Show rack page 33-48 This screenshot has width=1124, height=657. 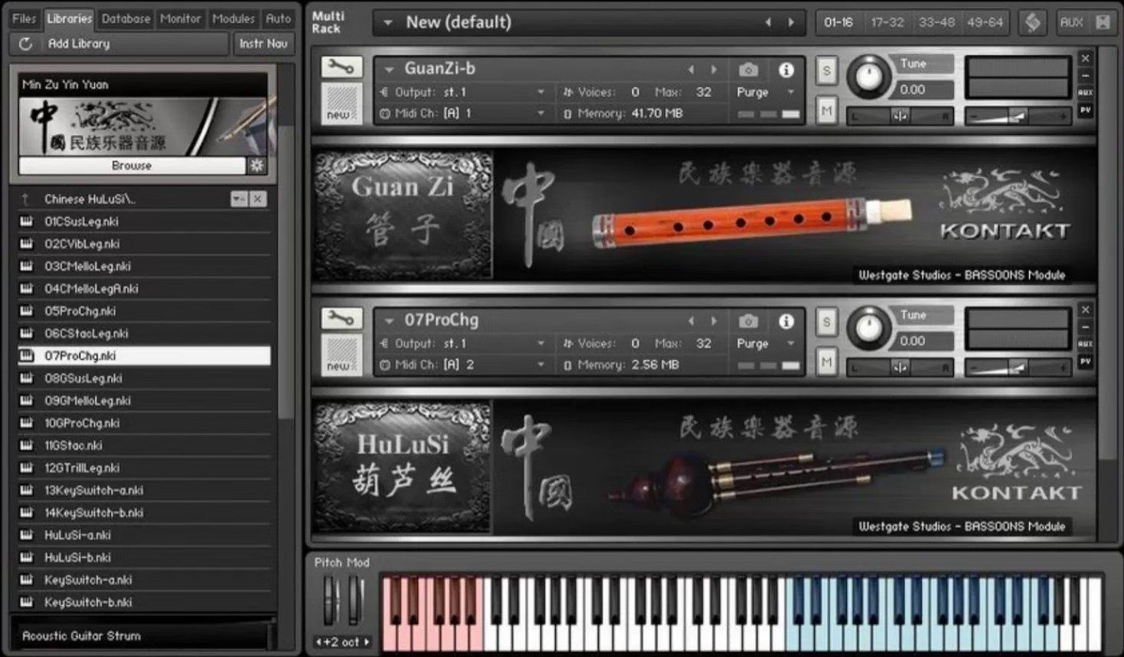point(937,23)
